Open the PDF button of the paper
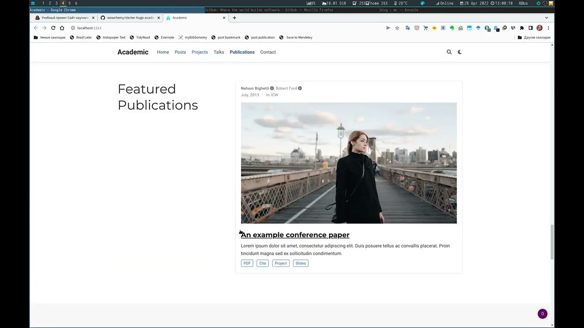 pyautogui.click(x=247, y=263)
